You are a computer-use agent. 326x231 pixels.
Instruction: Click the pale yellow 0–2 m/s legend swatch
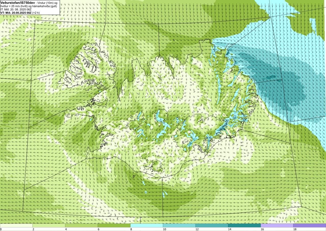16,225
